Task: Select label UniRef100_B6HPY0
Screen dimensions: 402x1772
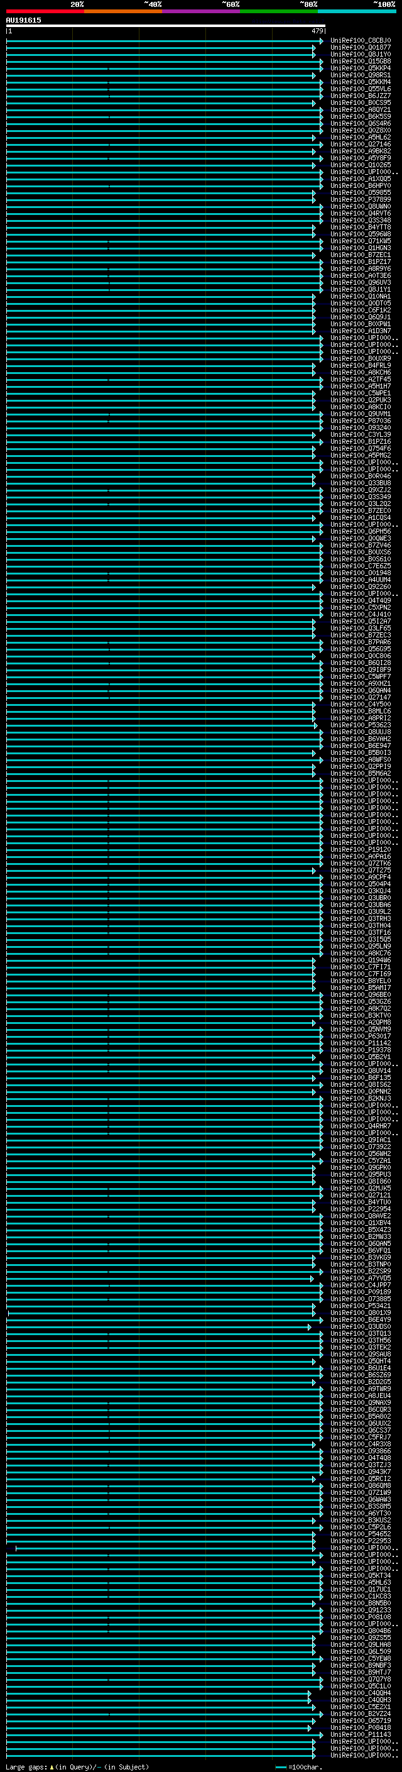Action: (361, 185)
